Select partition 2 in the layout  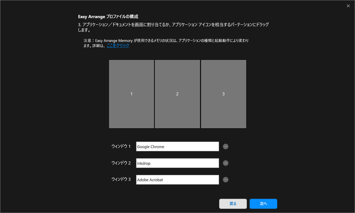coord(177,94)
